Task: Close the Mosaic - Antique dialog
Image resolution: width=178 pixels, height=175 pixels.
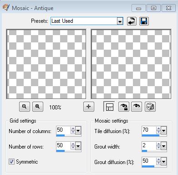Action: pos(168,8)
